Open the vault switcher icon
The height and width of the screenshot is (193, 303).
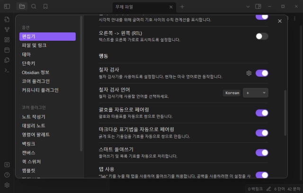tap(7, 165)
